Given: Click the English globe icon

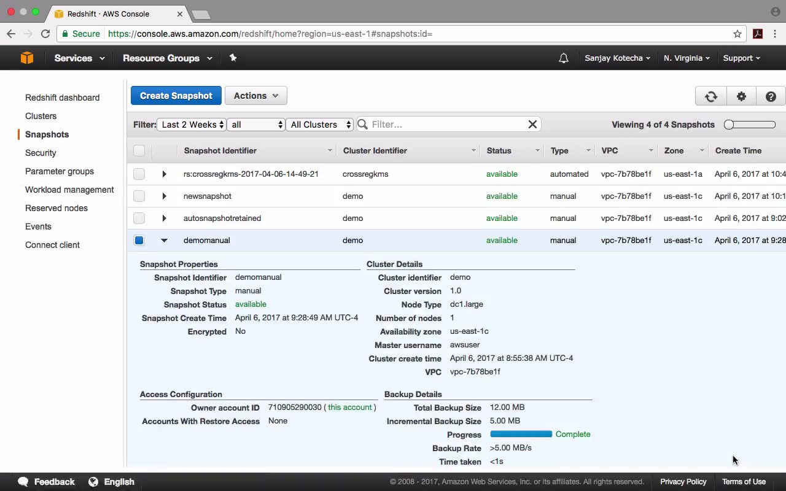Looking at the screenshot, I should point(93,482).
